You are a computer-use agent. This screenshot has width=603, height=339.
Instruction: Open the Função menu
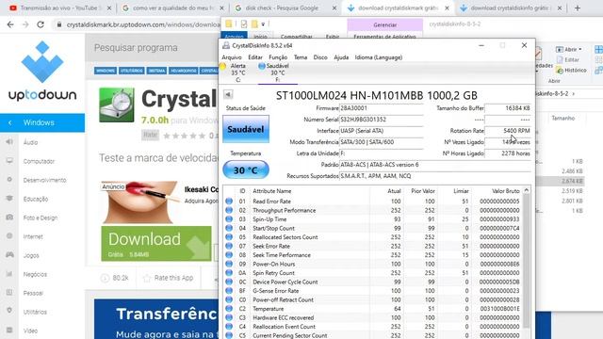pos(278,57)
